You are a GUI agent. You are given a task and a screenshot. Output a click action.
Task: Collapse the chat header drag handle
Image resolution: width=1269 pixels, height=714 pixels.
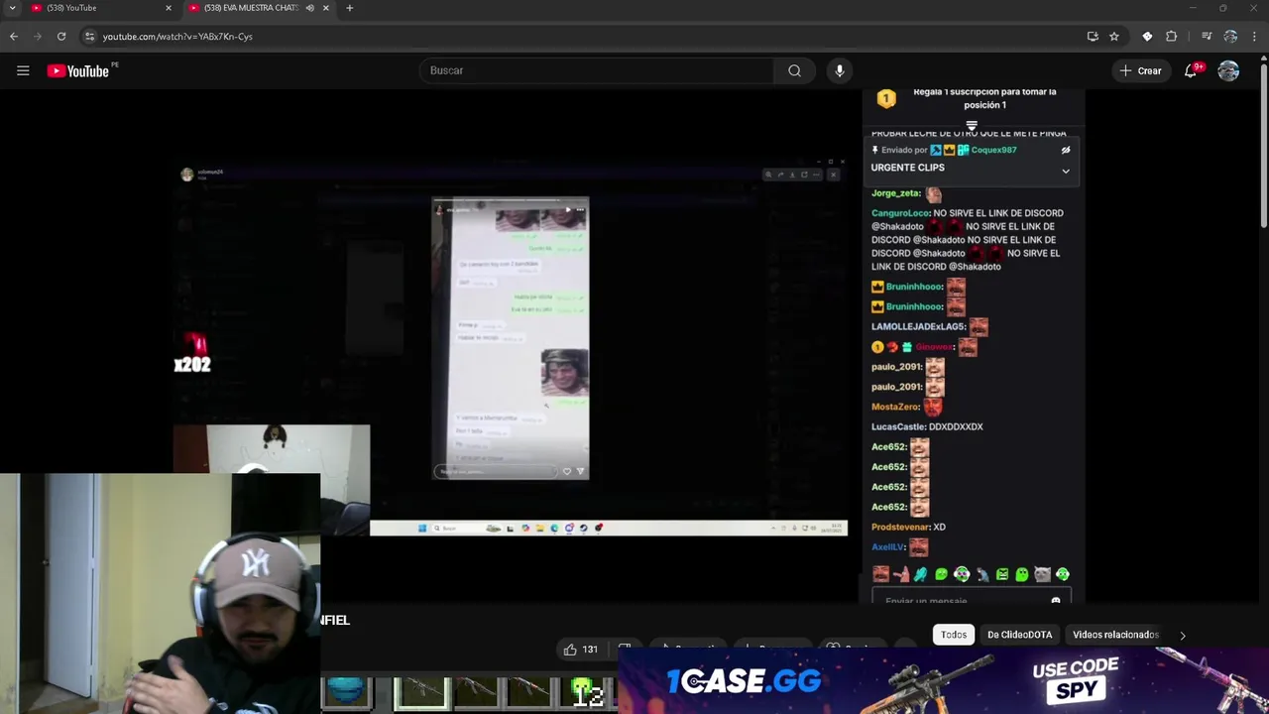(972, 126)
